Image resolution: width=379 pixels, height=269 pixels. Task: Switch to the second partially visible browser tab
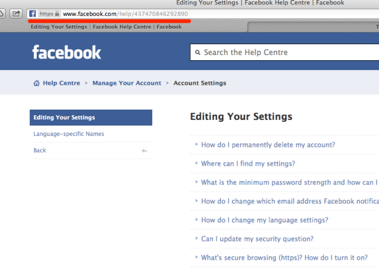pyautogui.click(x=314, y=27)
